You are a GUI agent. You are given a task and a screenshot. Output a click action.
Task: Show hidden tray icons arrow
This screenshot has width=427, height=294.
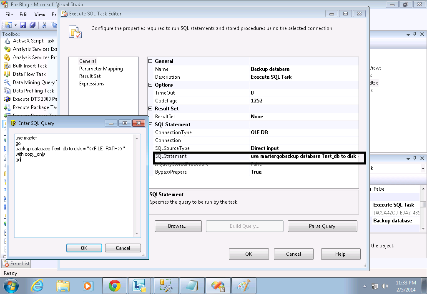click(x=364, y=286)
